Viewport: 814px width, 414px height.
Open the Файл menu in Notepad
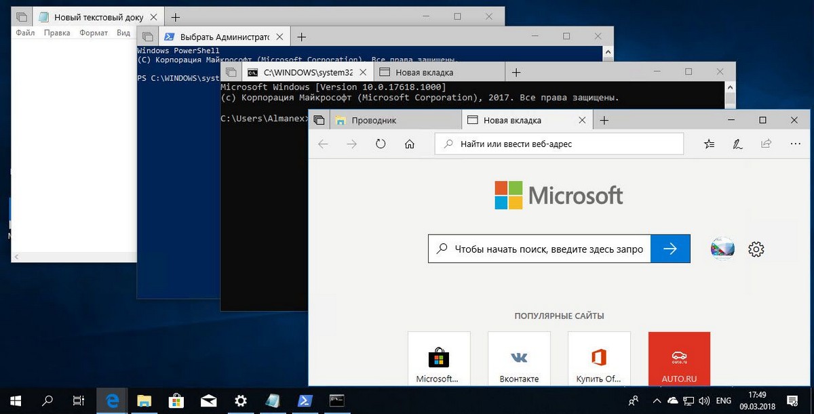click(x=25, y=33)
